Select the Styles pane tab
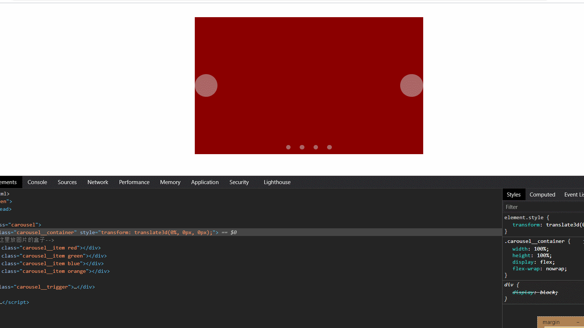 513,195
